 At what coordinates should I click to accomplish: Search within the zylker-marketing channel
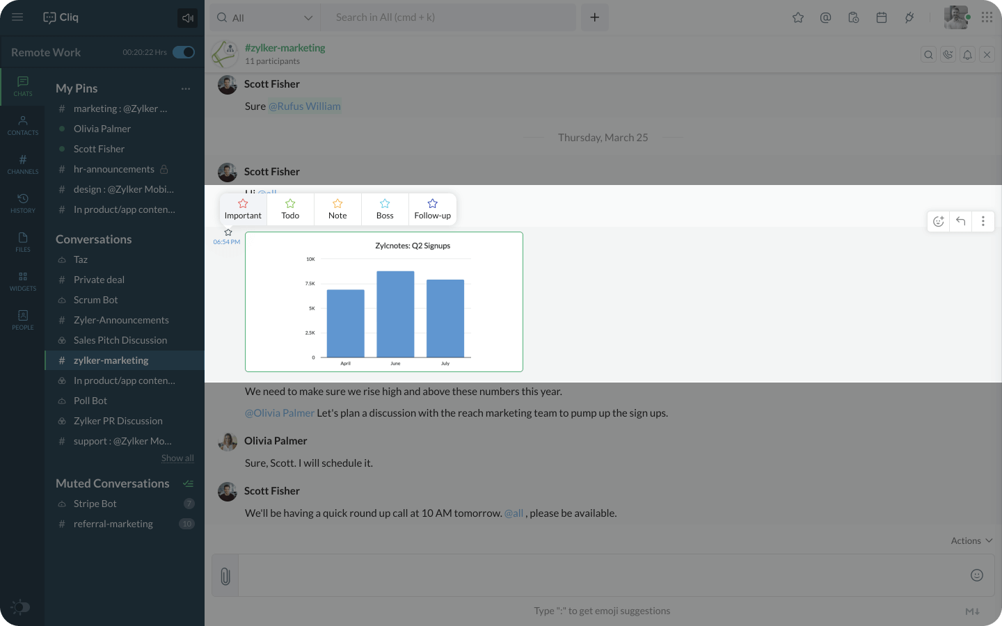coord(928,55)
